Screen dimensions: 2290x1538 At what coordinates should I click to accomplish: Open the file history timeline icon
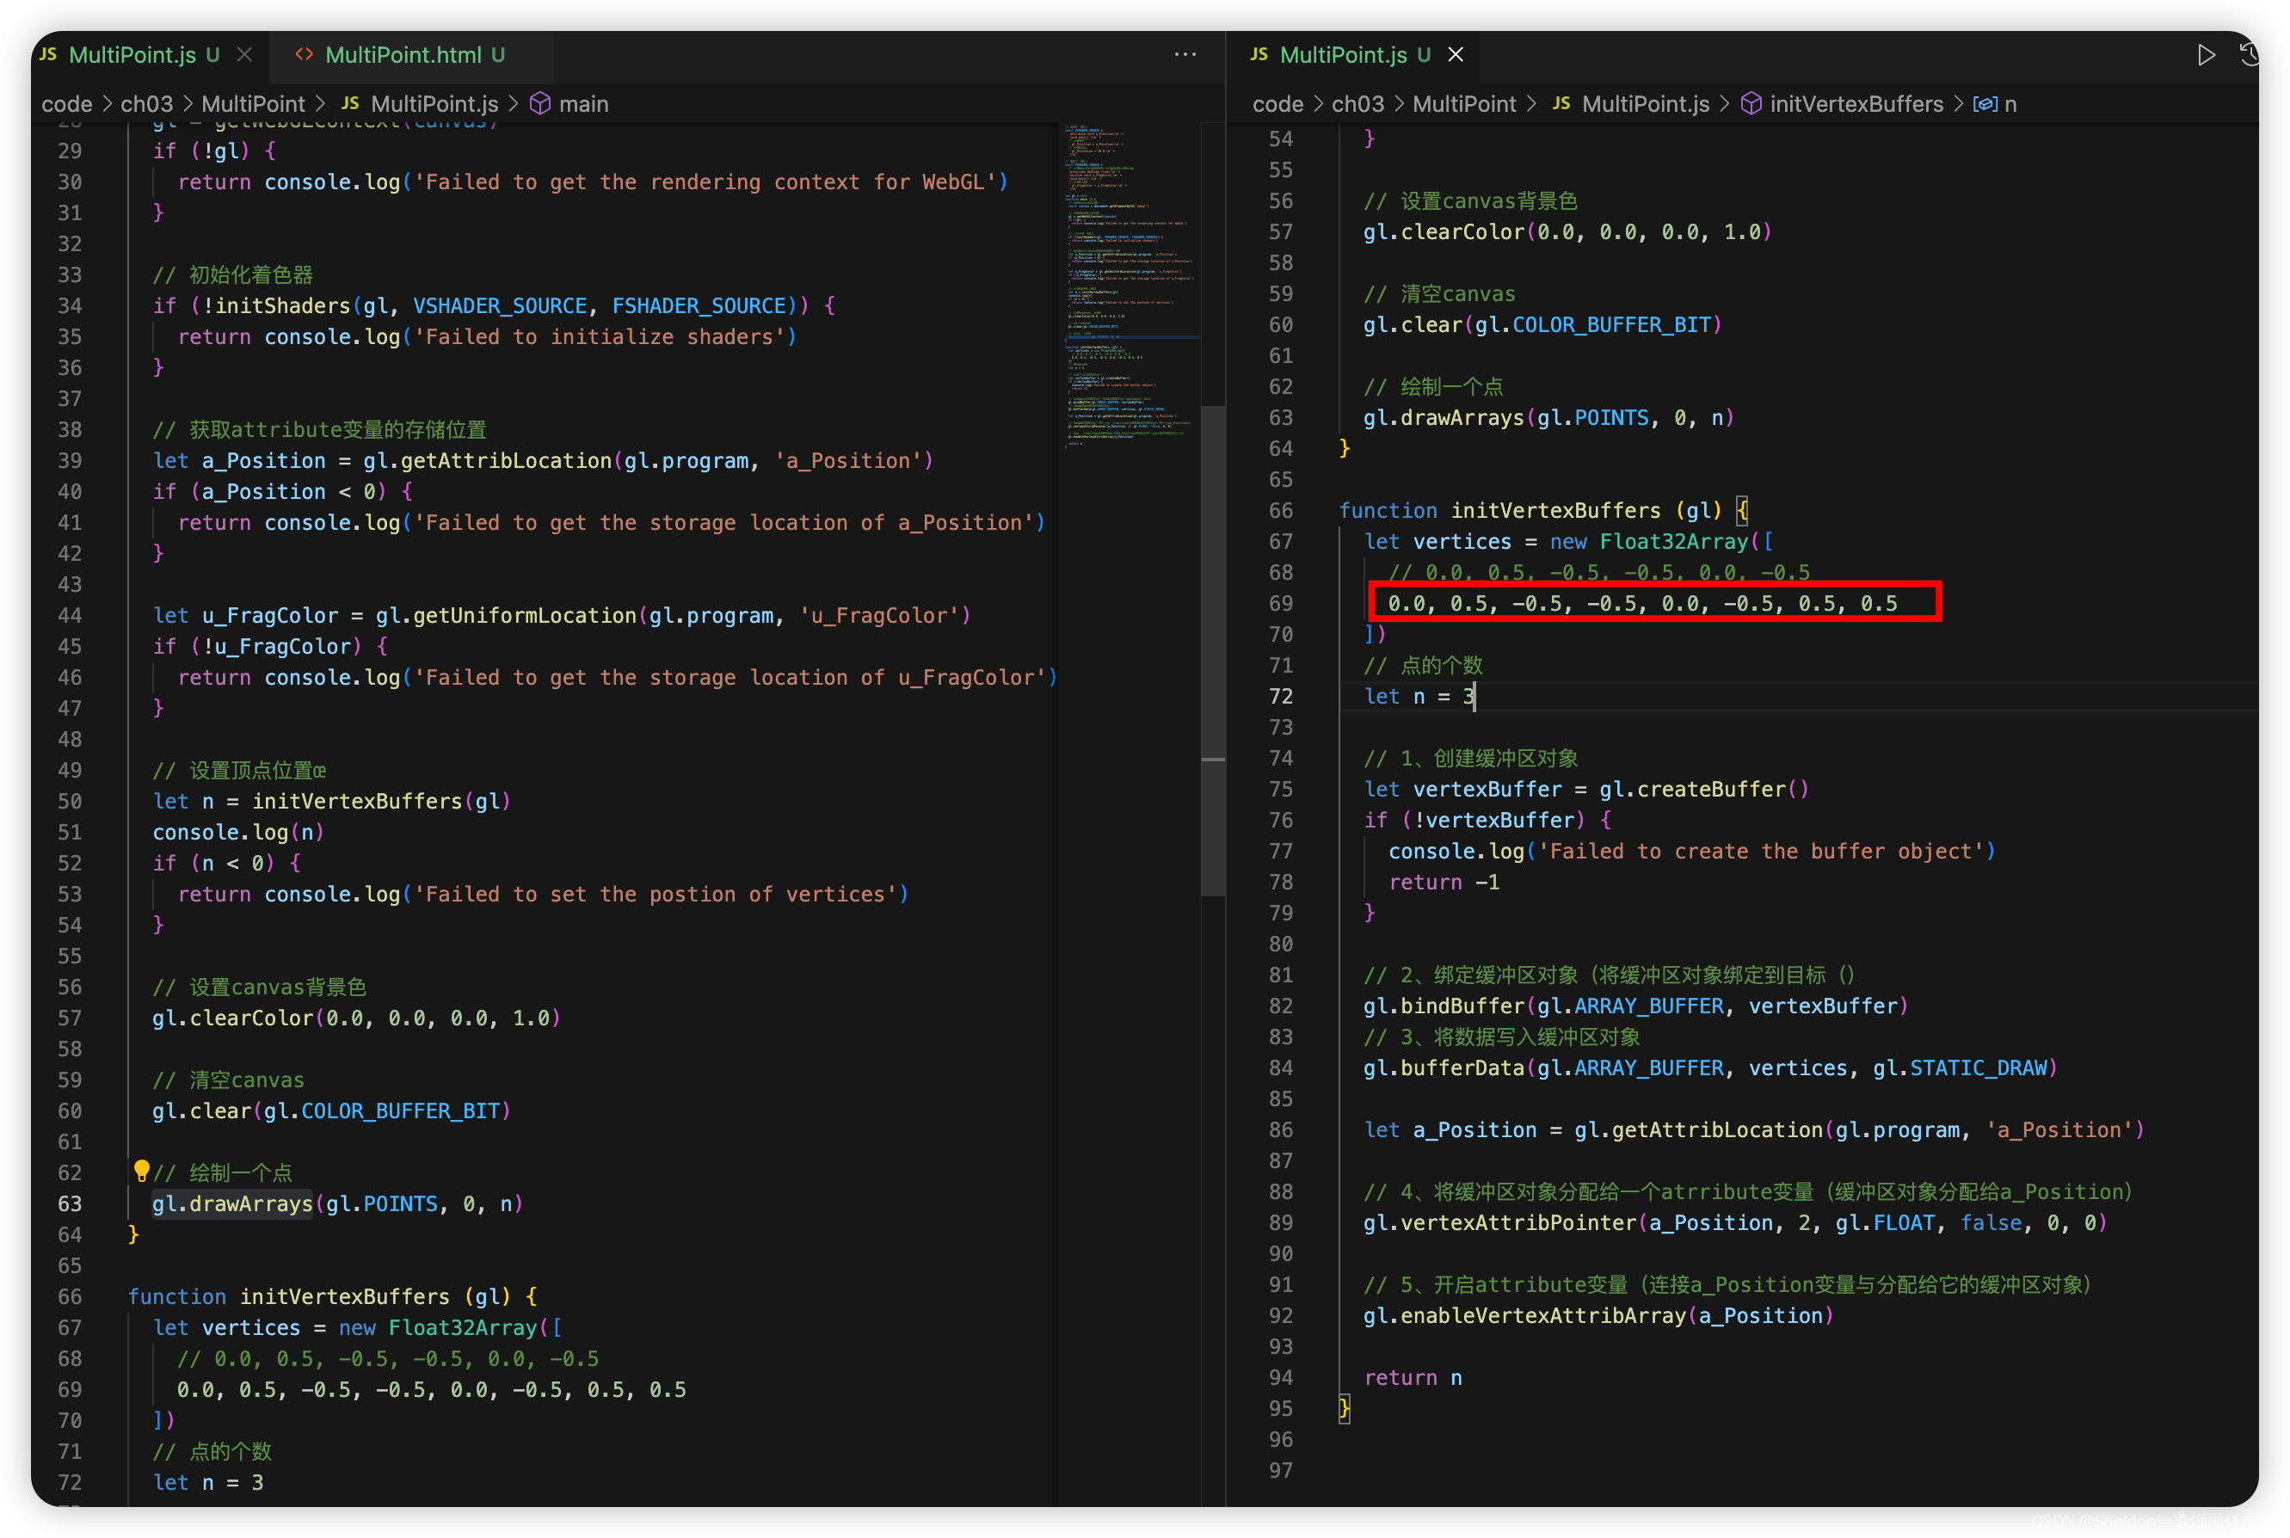pyautogui.click(x=2250, y=55)
